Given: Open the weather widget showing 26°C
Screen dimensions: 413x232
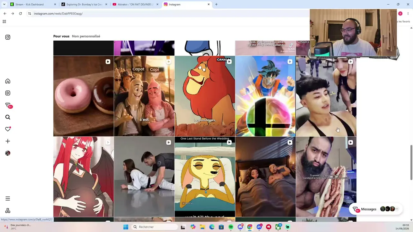Looking at the screenshot, I should point(17,227).
